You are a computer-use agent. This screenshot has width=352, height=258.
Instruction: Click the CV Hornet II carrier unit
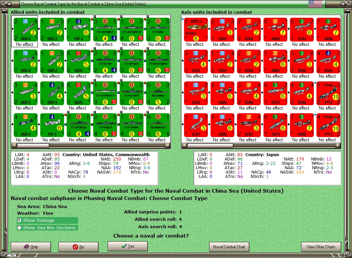[x=131, y=93]
